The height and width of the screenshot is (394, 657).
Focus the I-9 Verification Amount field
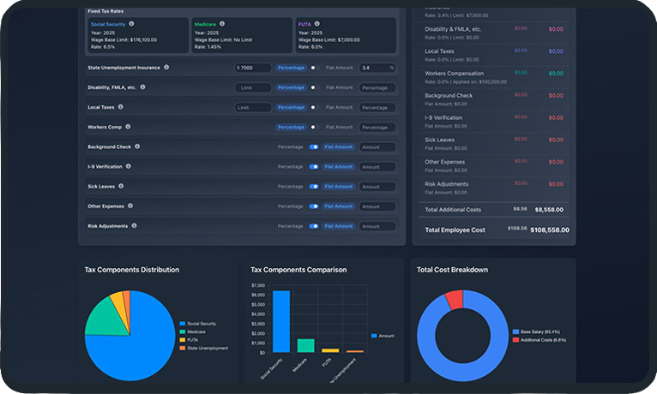pyautogui.click(x=377, y=167)
